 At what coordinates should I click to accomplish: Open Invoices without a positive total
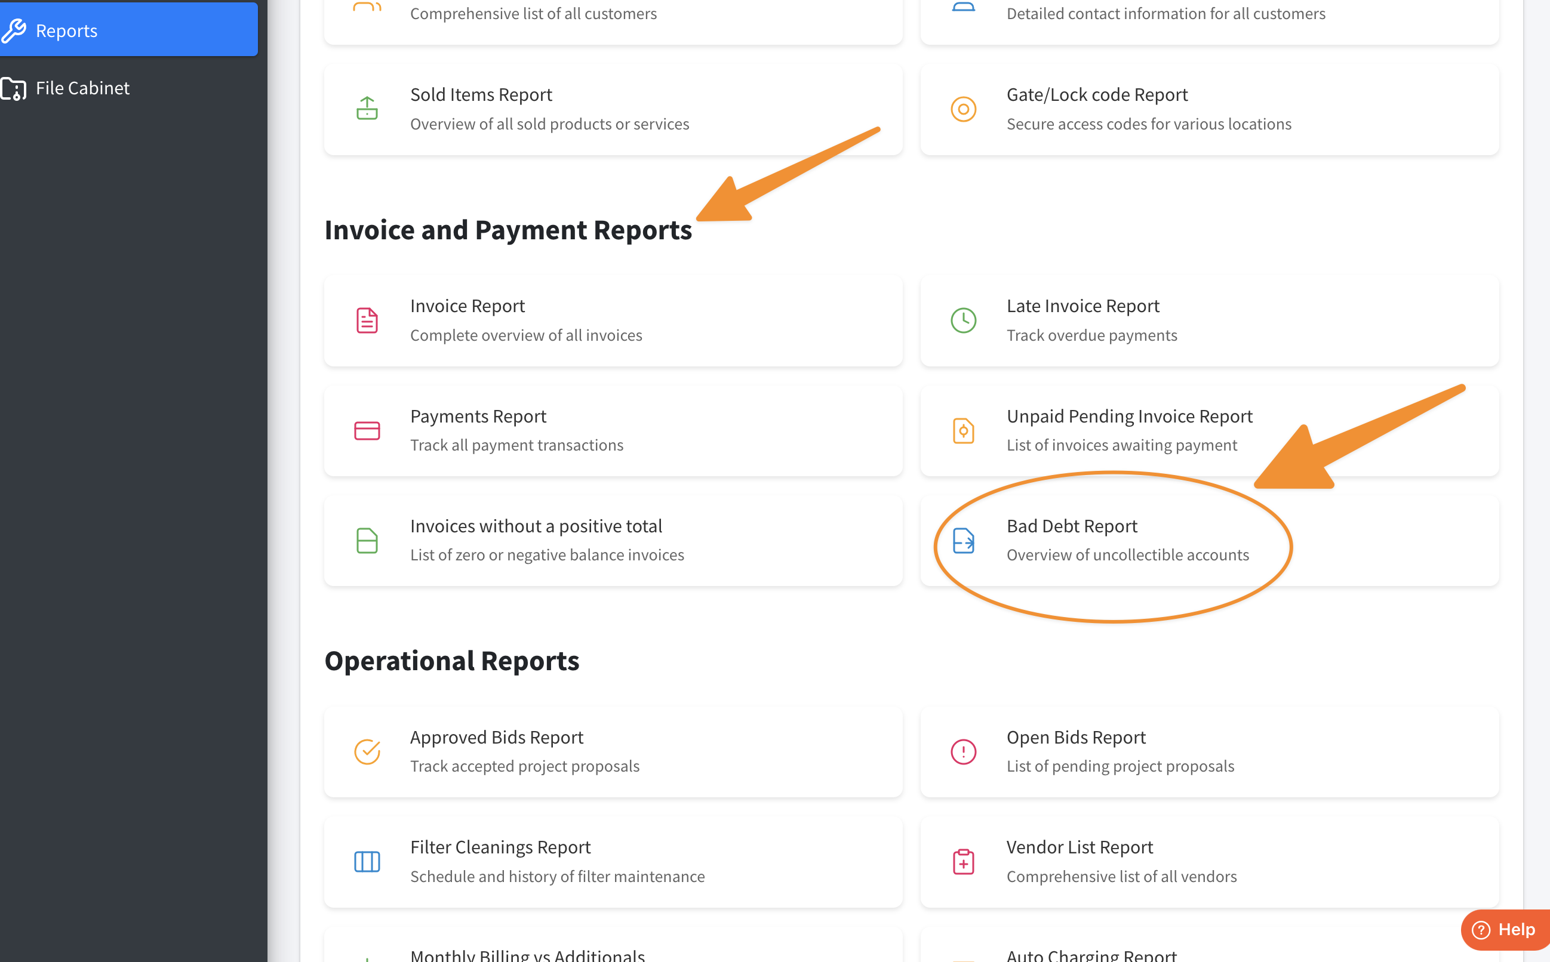[536, 527]
